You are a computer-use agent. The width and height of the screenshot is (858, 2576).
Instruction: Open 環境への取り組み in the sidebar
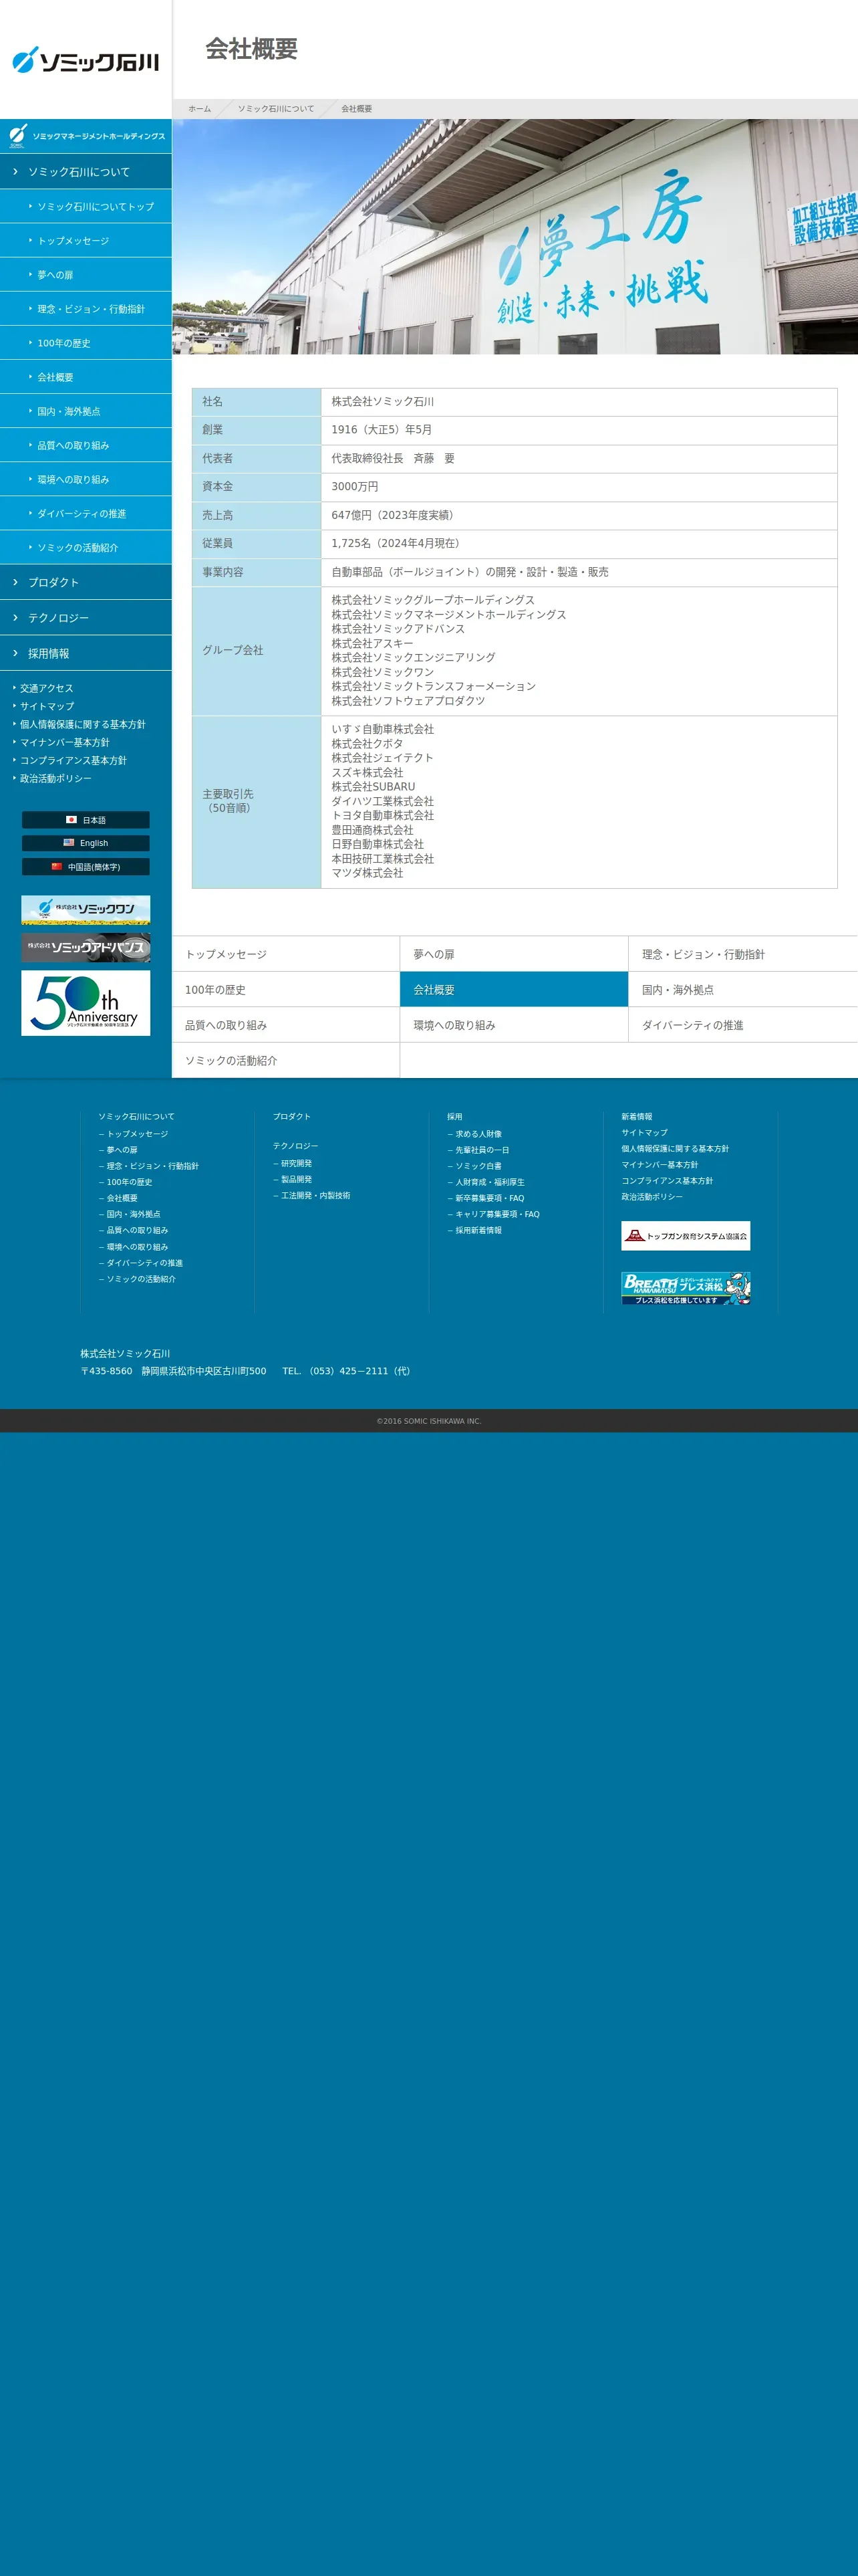[x=86, y=479]
